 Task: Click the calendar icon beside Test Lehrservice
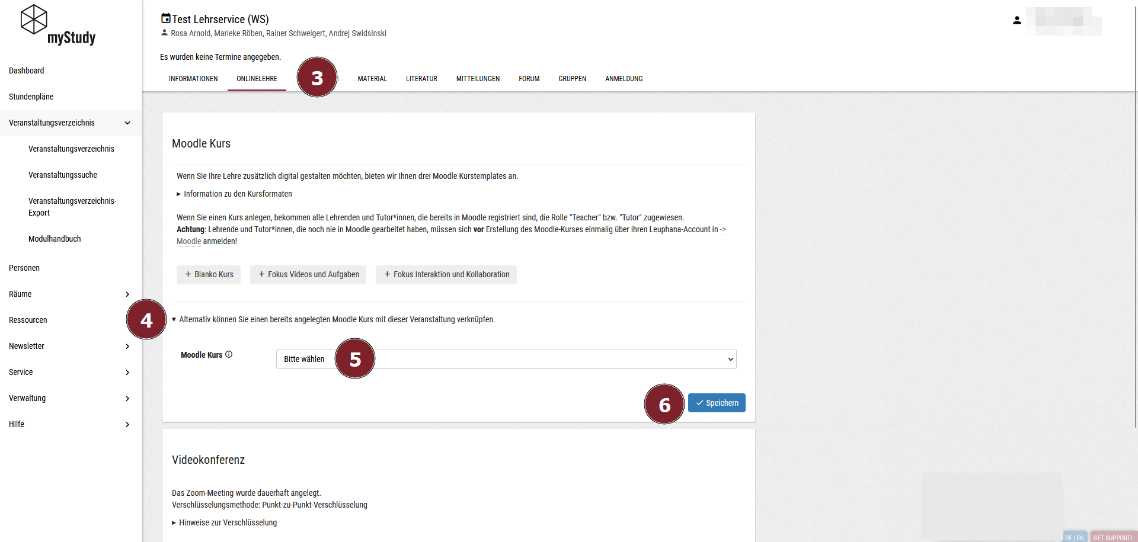(x=166, y=18)
